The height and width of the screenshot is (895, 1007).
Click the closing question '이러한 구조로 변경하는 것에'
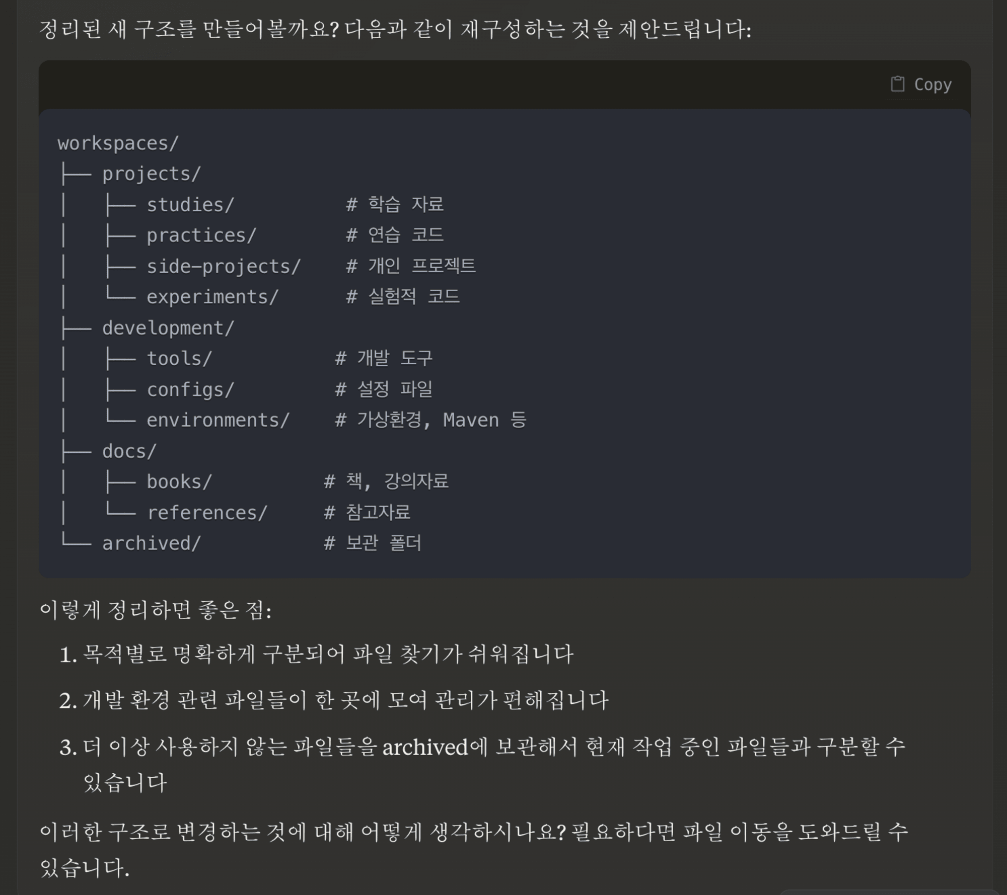[173, 832]
